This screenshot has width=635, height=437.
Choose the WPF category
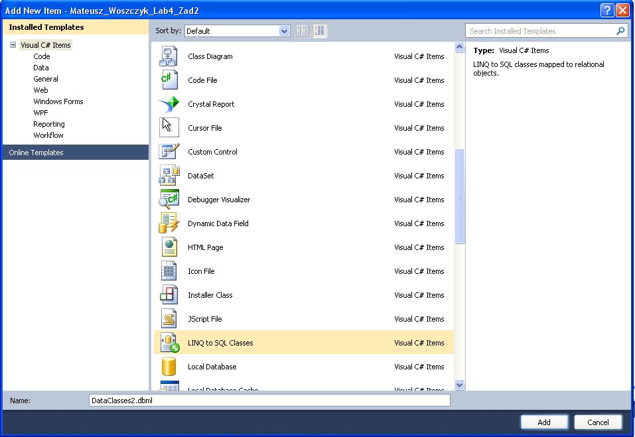tap(40, 113)
